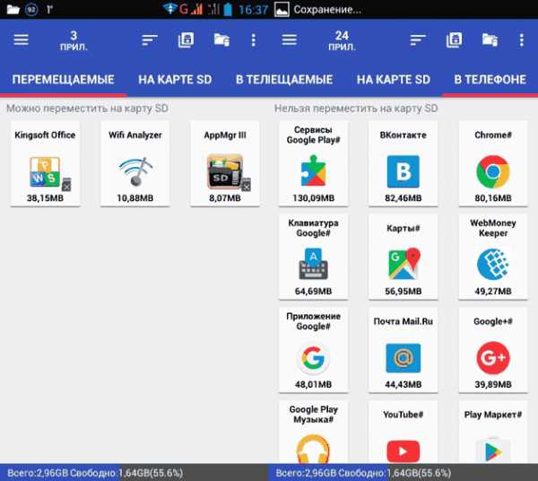Screen dimensions: 538x481
Task: Switch to В ТЕЛЕФОНЕ tab
Action: pos(490,80)
